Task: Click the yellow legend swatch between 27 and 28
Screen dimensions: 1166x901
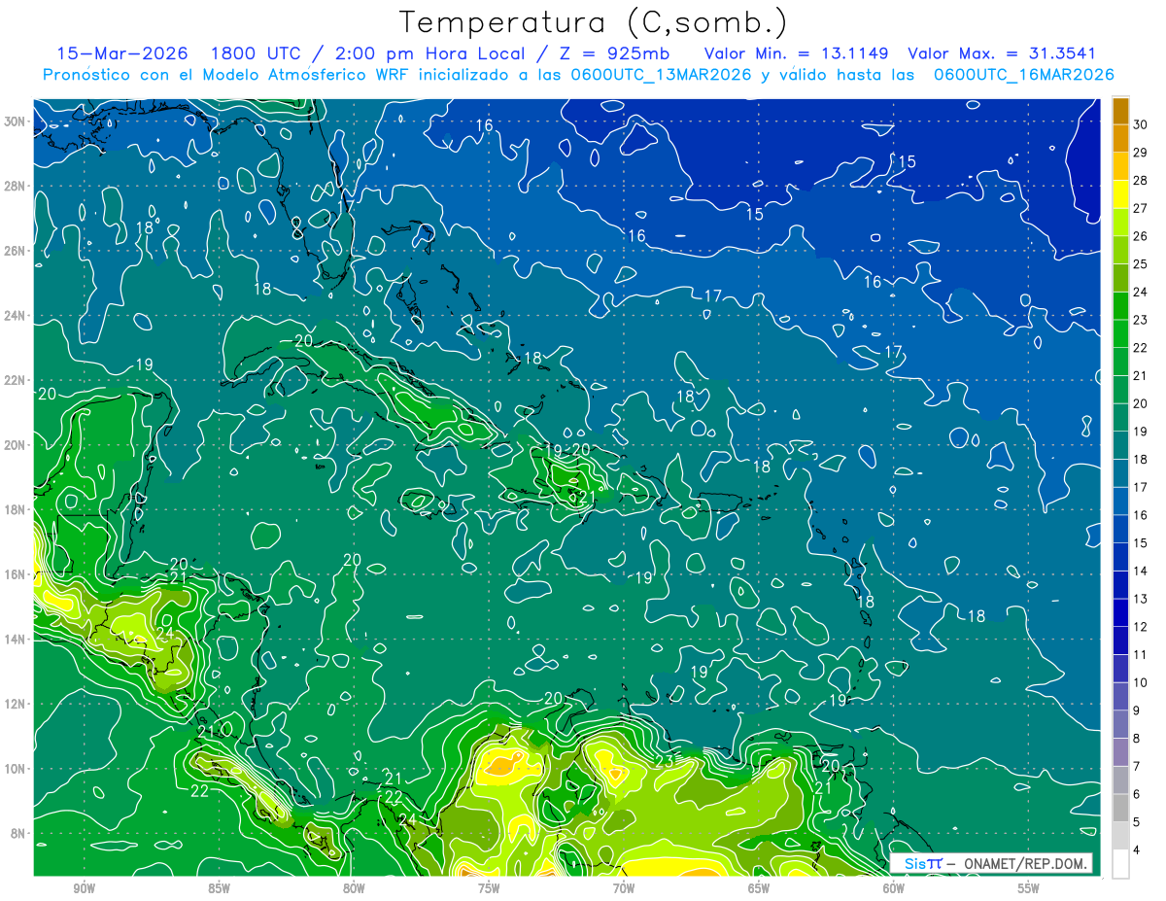Action: point(1120,194)
